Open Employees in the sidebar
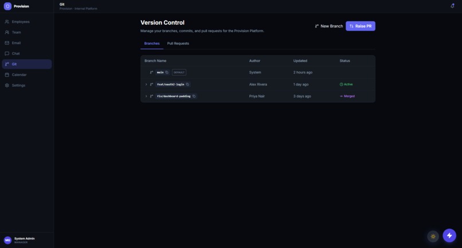The width and height of the screenshot is (462, 248). click(x=27, y=22)
